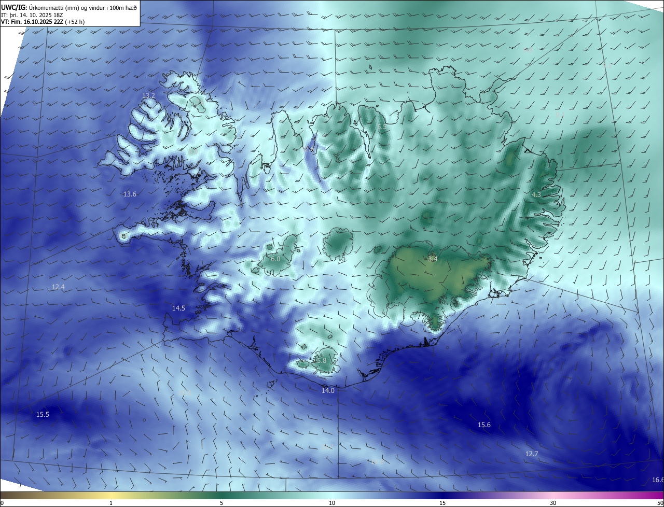Click the colorbar tick label 10

332,503
